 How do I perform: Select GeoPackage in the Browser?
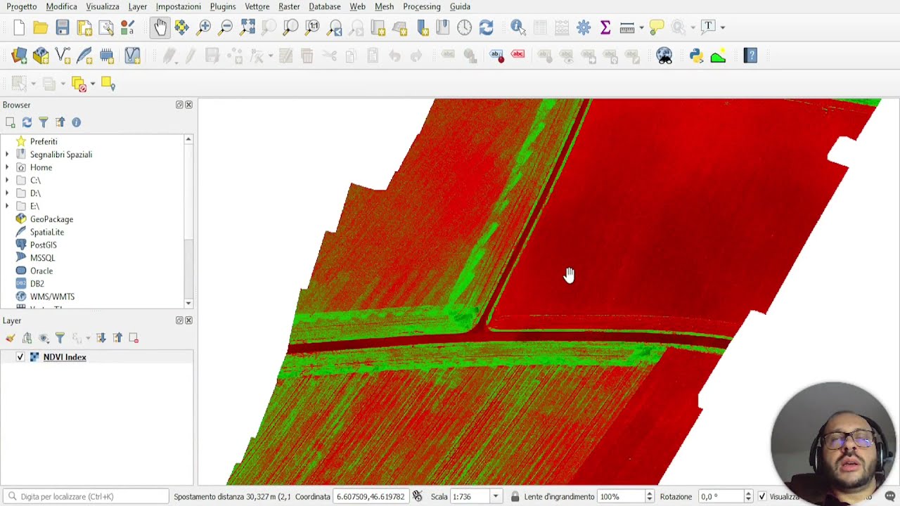pos(51,219)
